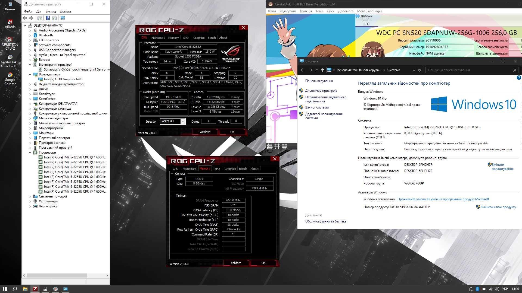Viewport: 522px width, 293px height.
Task: Switch to the SPD tab in upper CPU-Z window
Action: coord(186,38)
